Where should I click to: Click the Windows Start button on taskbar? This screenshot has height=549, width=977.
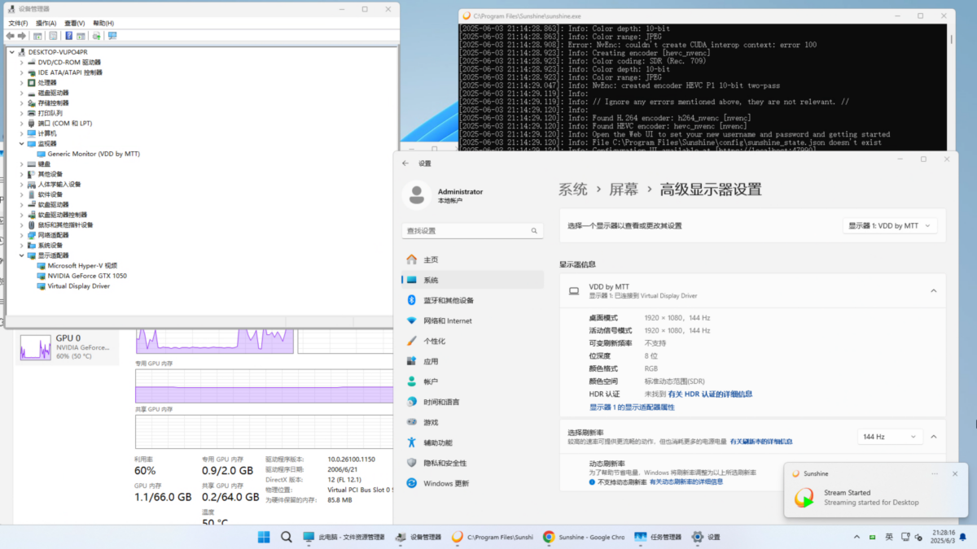coord(264,537)
